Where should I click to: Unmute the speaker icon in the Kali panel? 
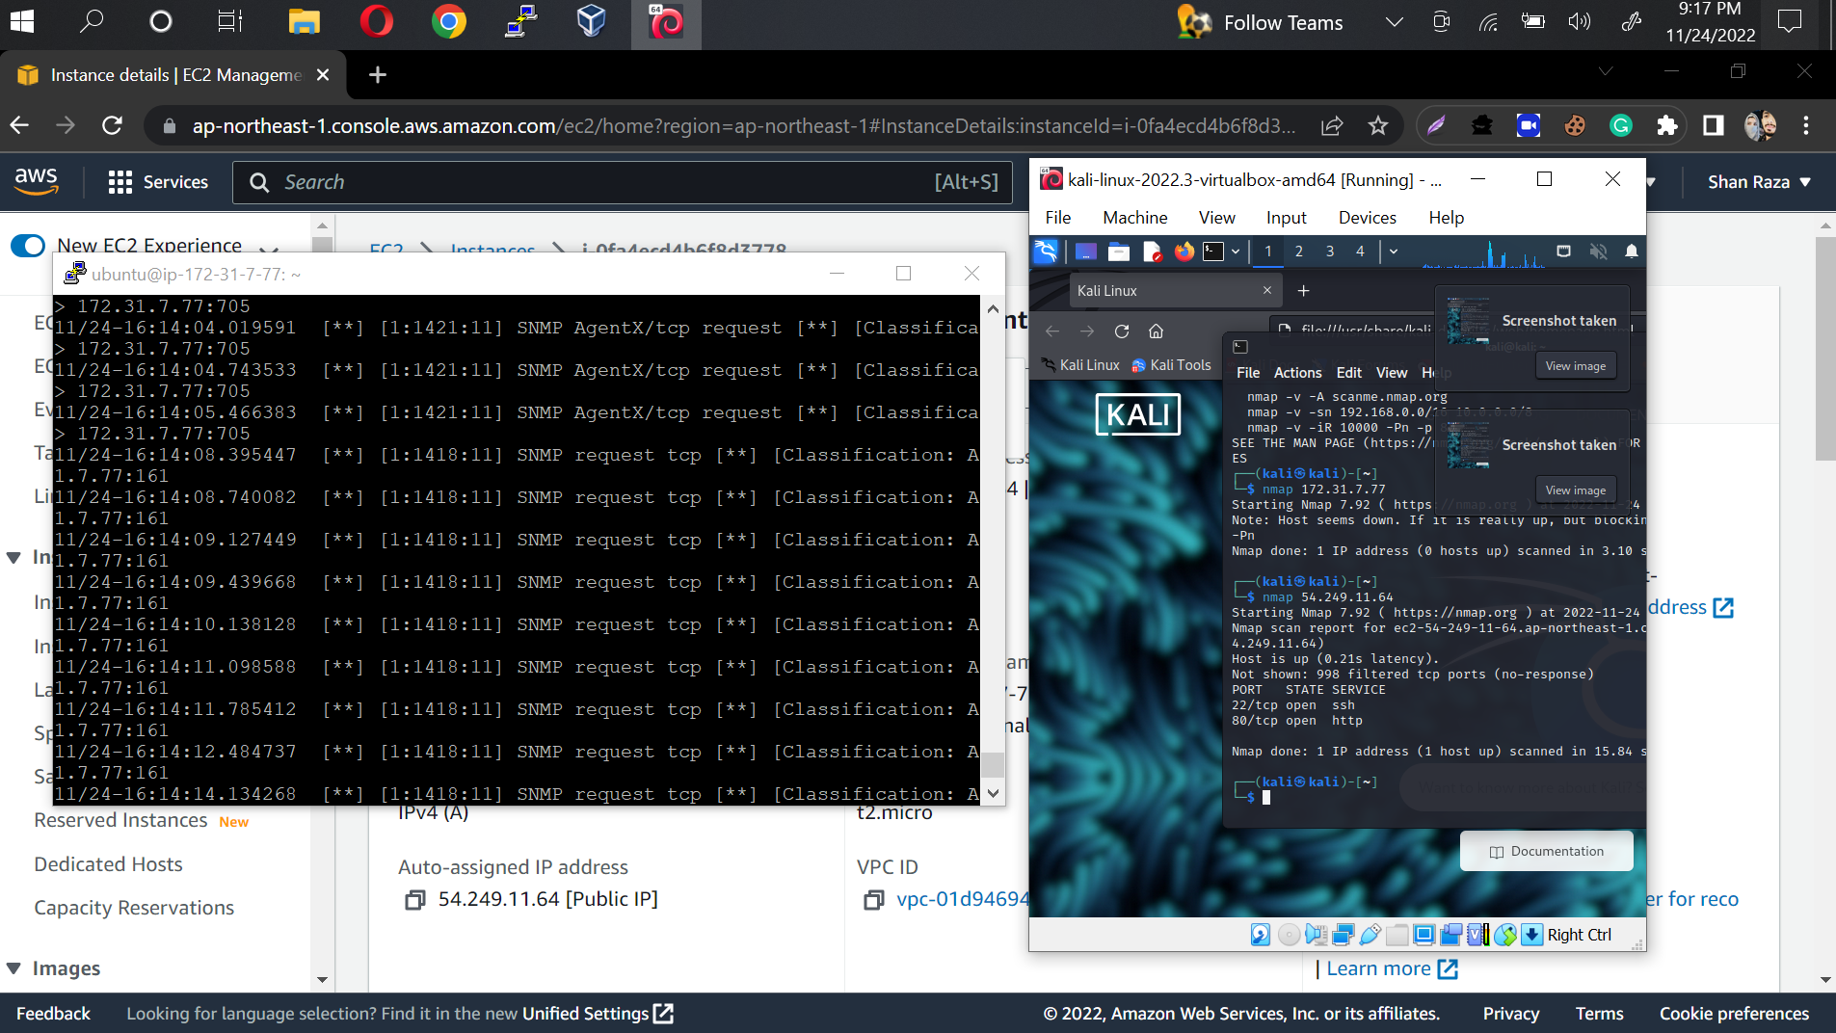coord(1598,252)
